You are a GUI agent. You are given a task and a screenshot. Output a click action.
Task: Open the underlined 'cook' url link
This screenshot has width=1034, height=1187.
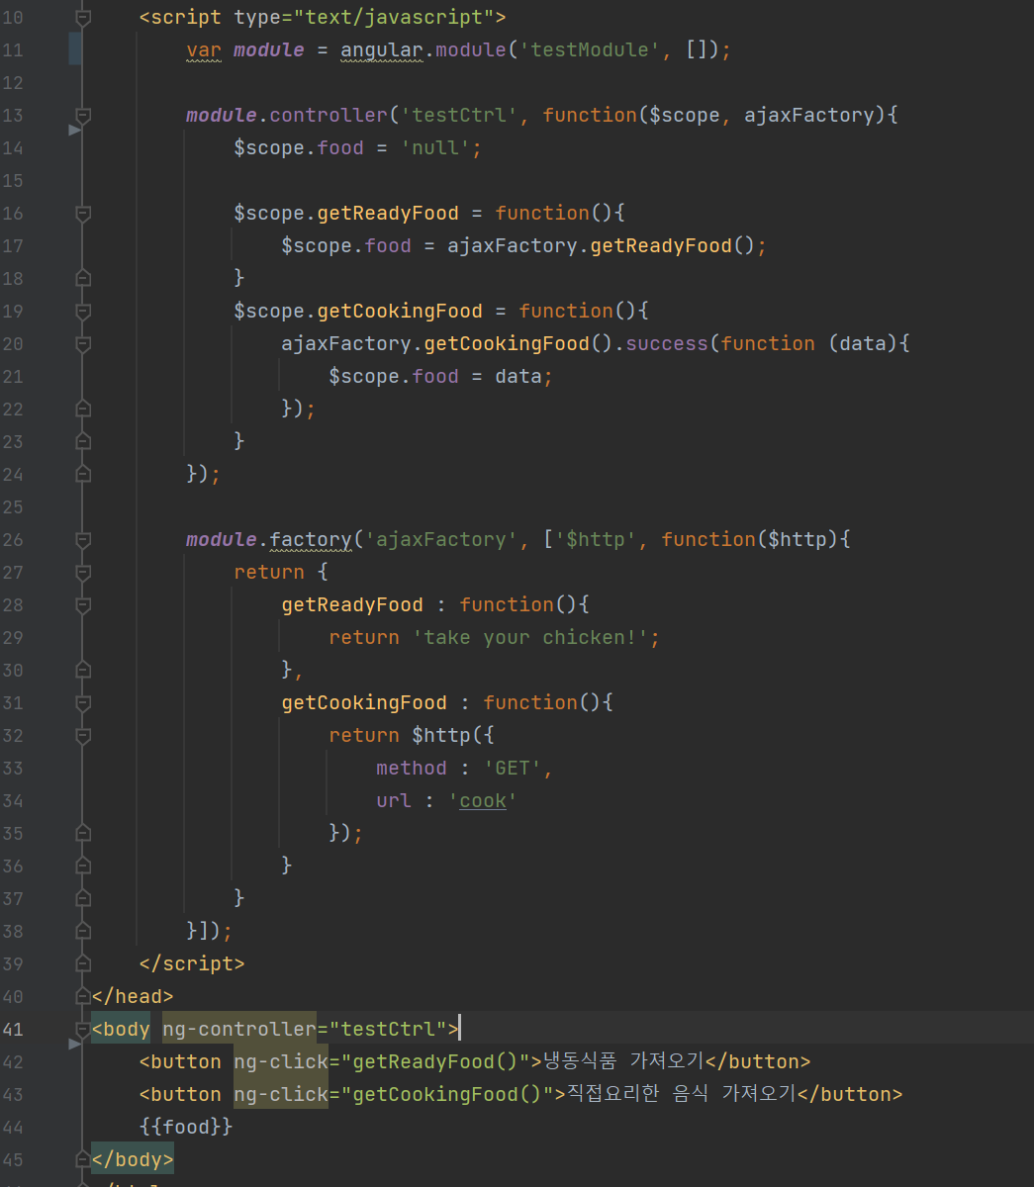(x=483, y=800)
